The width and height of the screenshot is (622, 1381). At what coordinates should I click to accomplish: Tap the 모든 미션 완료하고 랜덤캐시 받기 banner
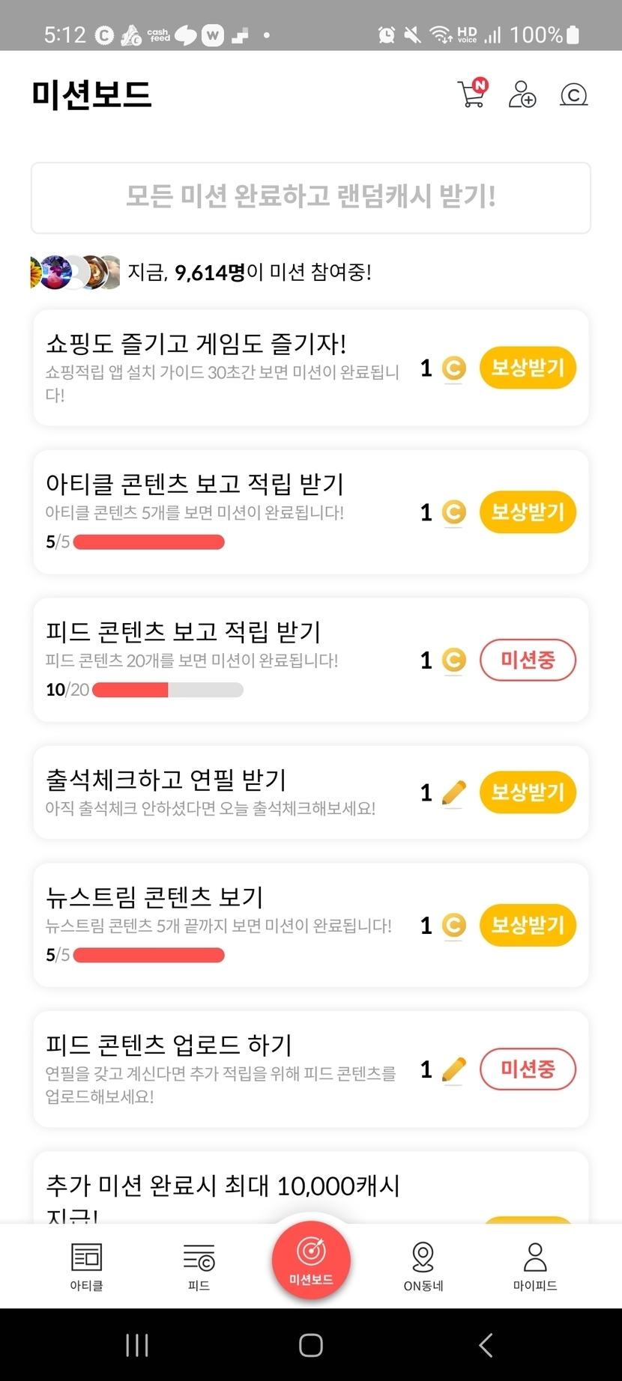[x=311, y=198]
